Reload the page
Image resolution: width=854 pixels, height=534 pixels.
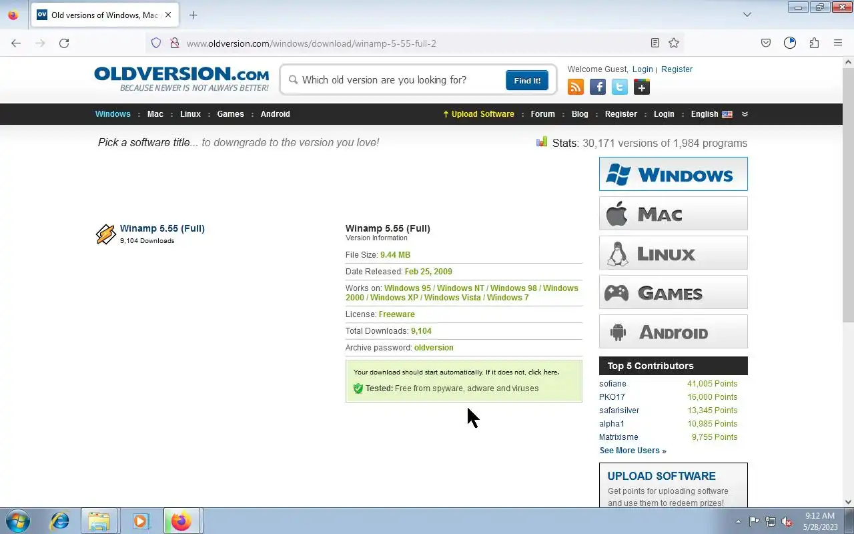pos(64,43)
